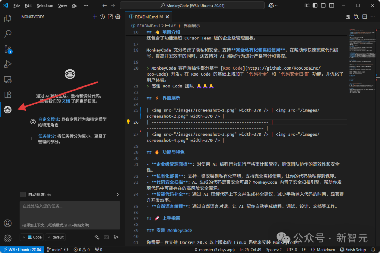Open the 文档 link for more info
The height and width of the screenshot is (253, 380).
coord(66,101)
